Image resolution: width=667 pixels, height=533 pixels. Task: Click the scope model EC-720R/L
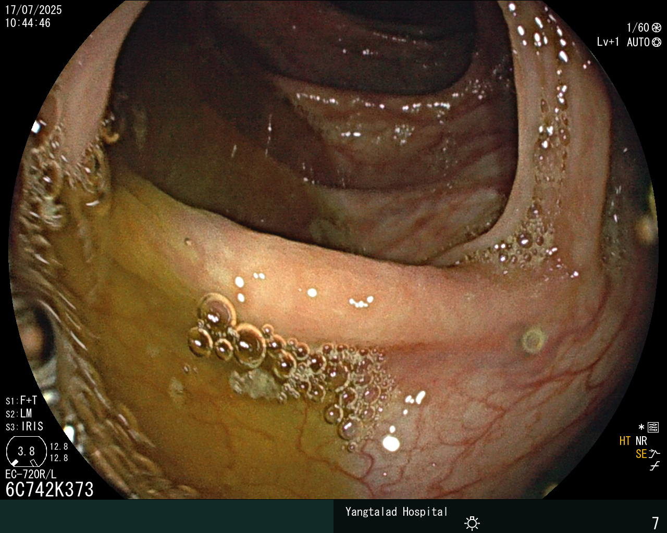click(31, 474)
